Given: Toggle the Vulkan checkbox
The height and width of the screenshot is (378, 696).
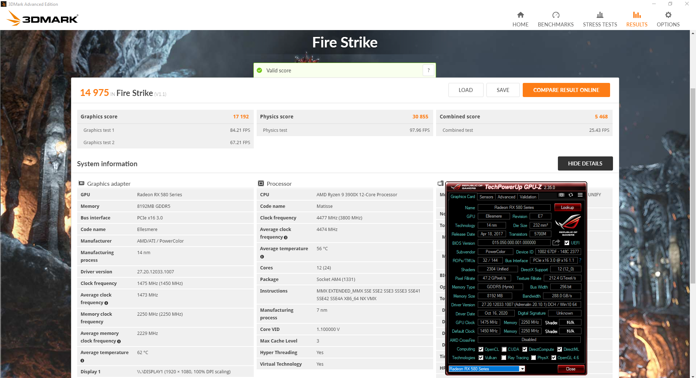Looking at the screenshot, I should [481, 358].
